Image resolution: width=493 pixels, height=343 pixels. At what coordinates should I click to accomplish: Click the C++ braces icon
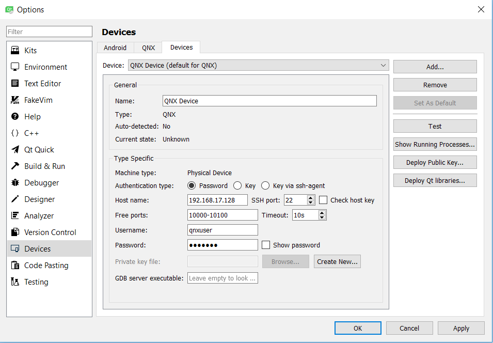tap(15, 133)
